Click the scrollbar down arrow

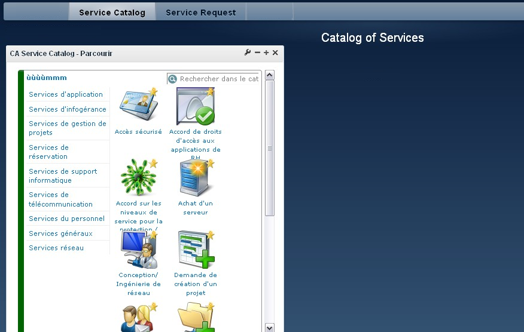point(270,328)
